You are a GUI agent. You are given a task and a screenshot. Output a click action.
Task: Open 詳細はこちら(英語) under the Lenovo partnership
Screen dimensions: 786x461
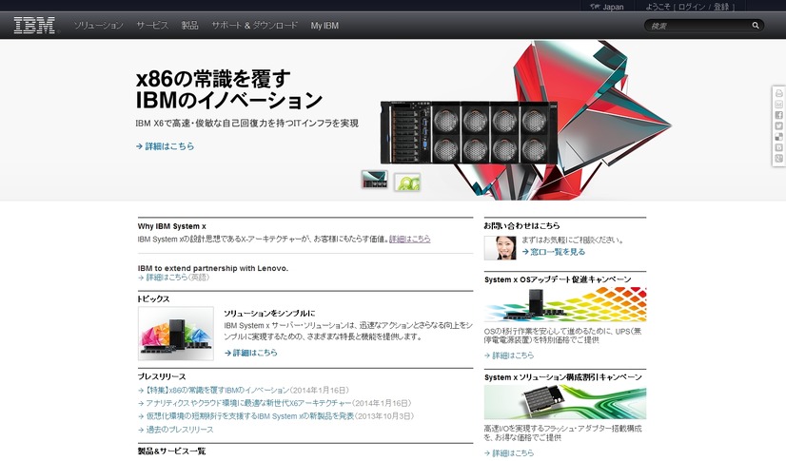coord(174,278)
